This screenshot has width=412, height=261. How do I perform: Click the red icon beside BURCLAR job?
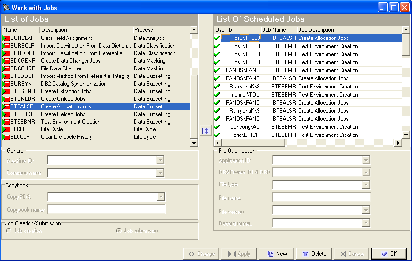(6, 38)
